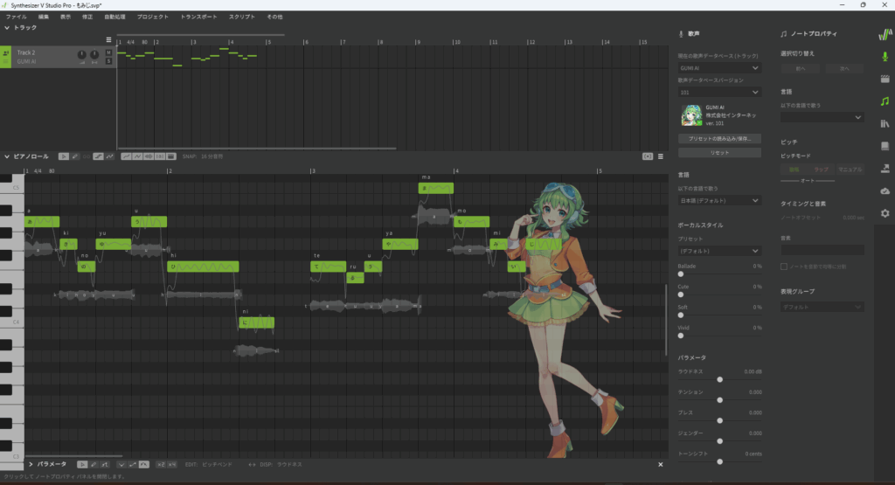Open the dictionary book icon in the sidebar

(x=885, y=146)
